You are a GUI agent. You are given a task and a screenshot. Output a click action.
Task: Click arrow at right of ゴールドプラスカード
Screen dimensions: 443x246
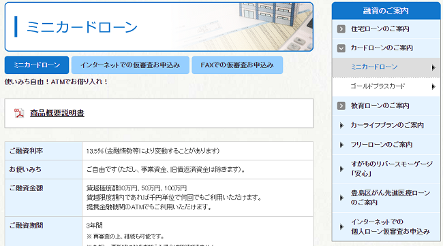tap(433, 86)
